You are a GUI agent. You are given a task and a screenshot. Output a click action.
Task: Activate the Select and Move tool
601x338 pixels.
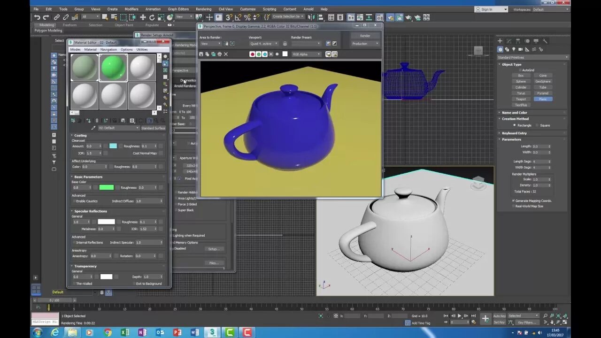[143, 17]
